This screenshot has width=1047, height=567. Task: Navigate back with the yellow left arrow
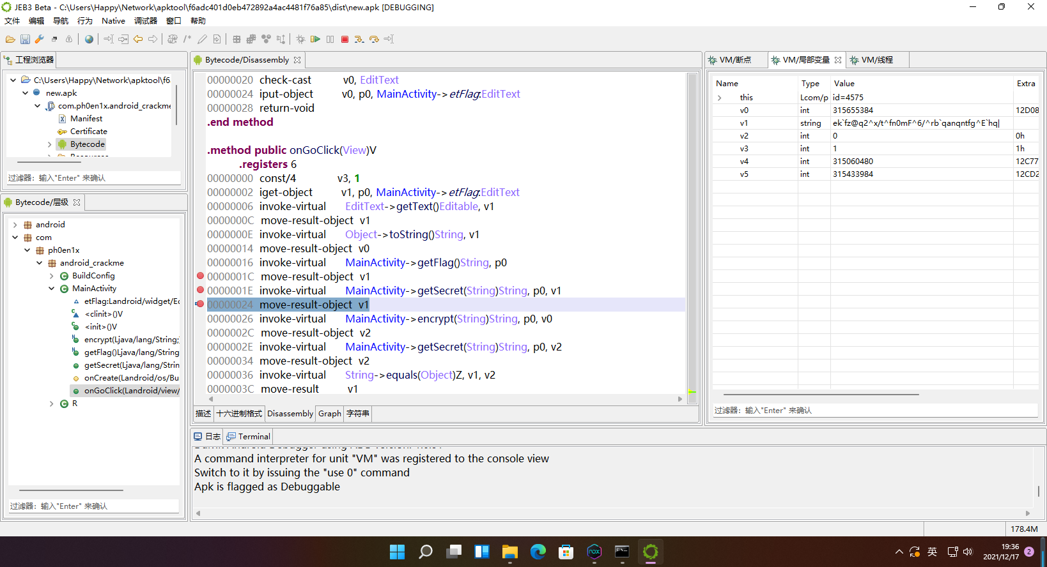(138, 39)
